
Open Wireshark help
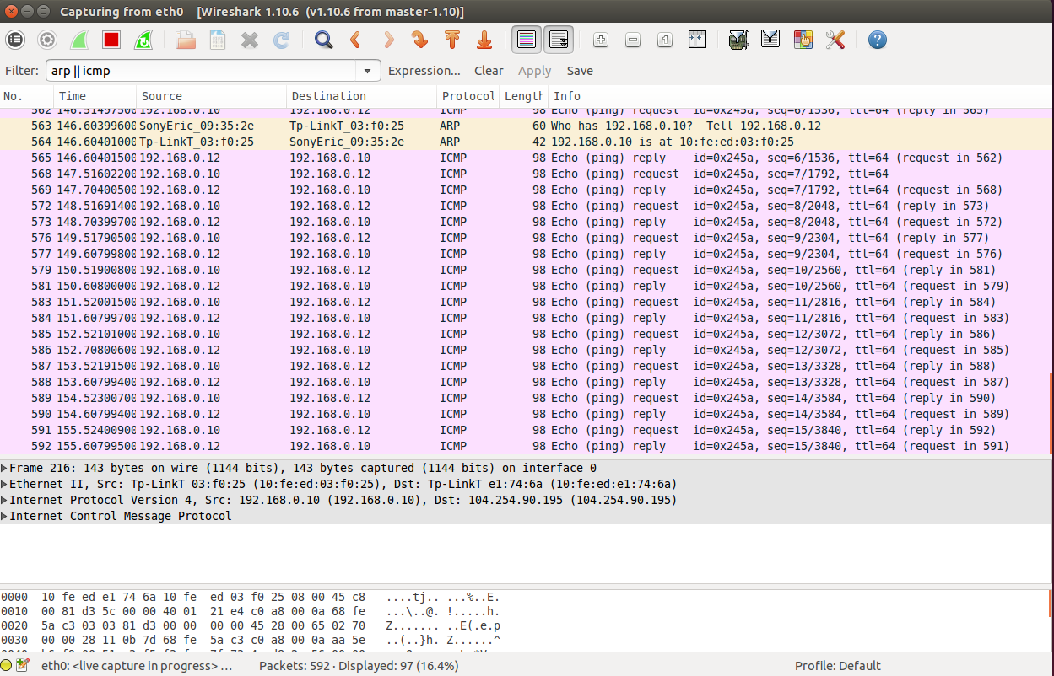[x=877, y=40]
